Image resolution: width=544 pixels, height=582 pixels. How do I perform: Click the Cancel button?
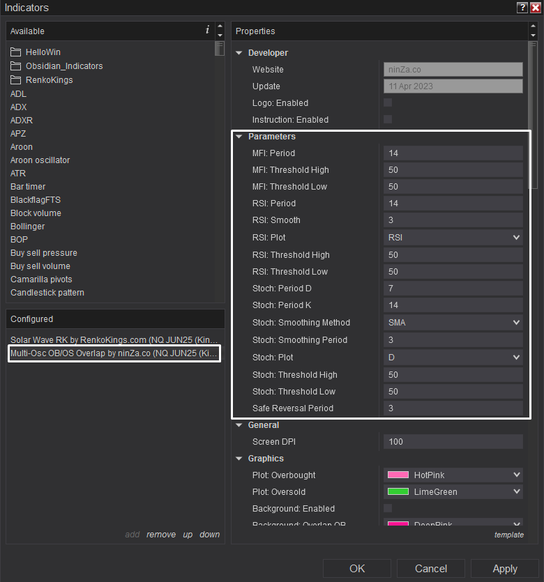[x=431, y=568]
